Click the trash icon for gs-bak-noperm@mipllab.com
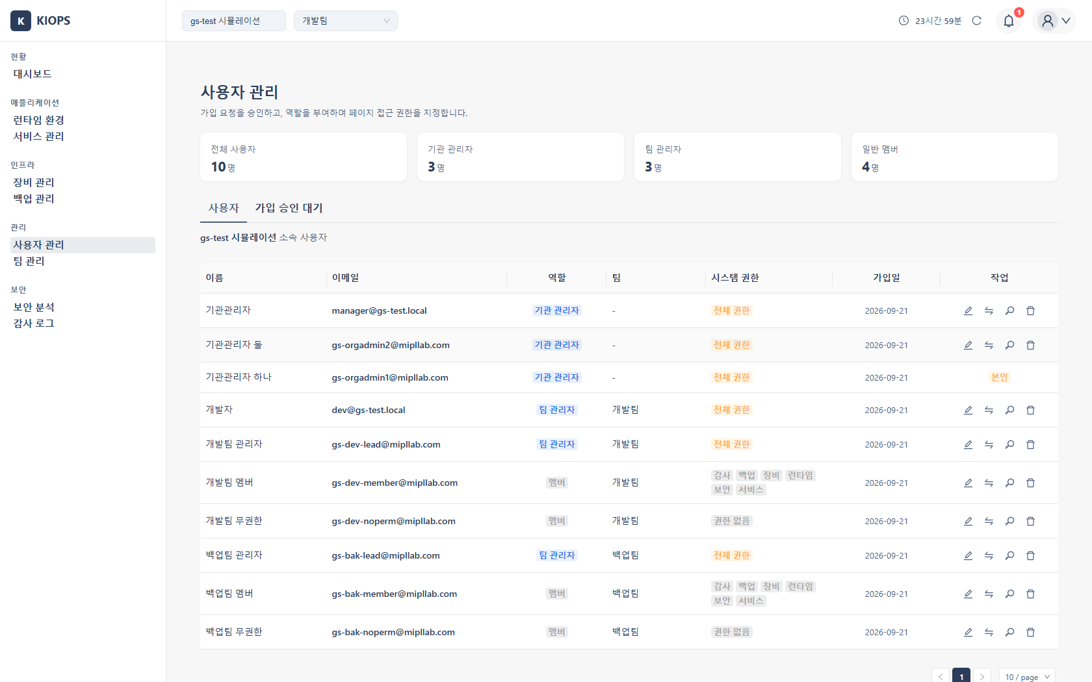This screenshot has height=682, width=1092. 1030,632
